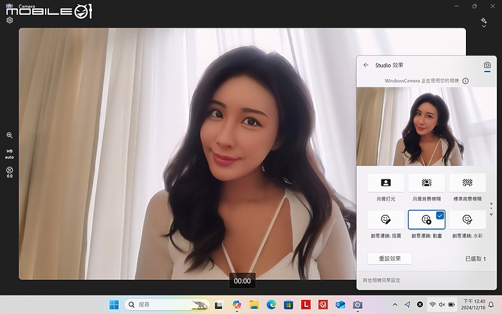
Task: Enable 創意濾鏡: 插圖 illustrated filter
Action: coord(386,219)
